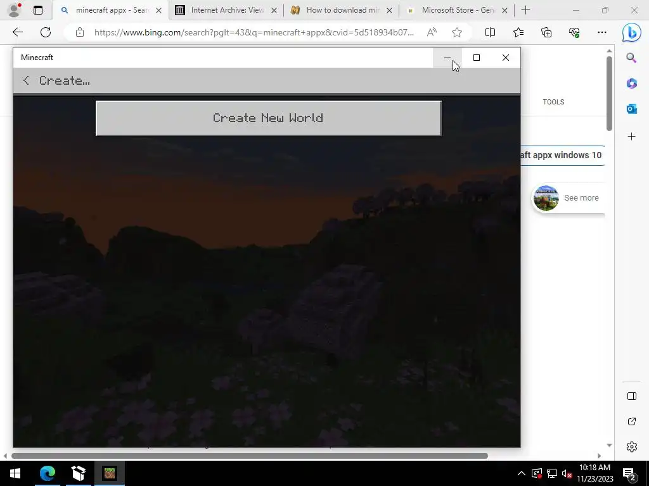Refresh the current page

click(46, 32)
